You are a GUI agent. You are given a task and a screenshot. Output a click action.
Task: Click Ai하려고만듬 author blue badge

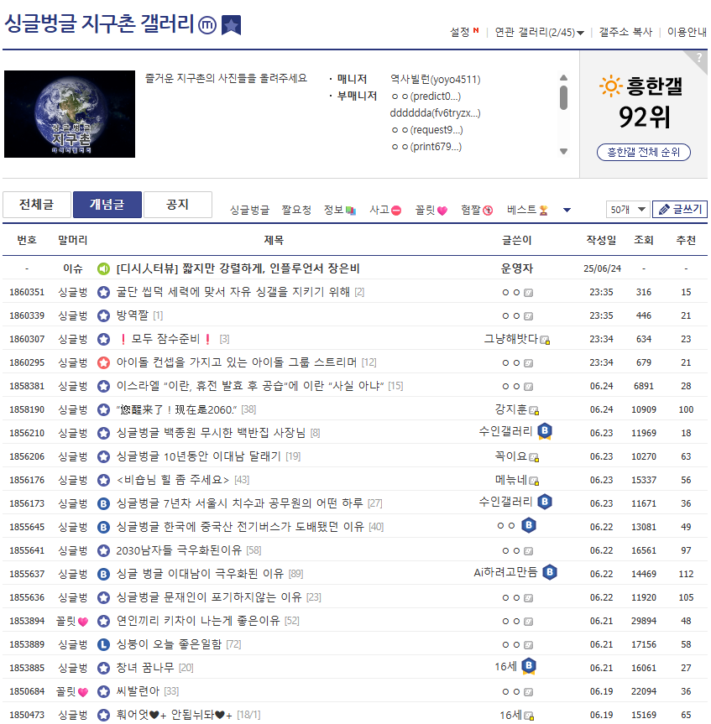tap(550, 572)
